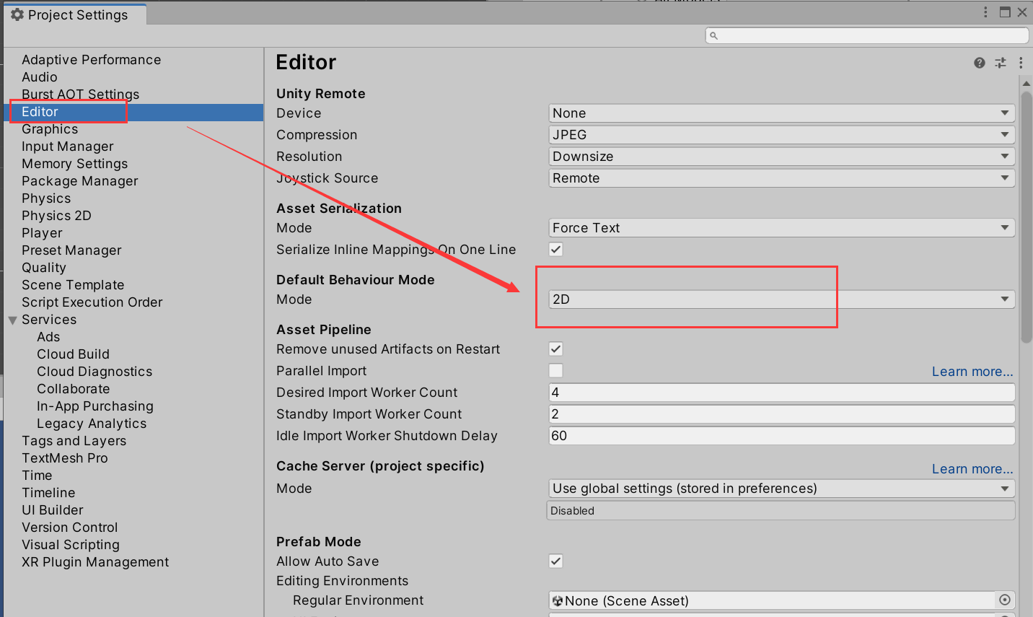Viewport: 1033px width, 617px height.
Task: Select the Physics 2D category
Action: tap(56, 216)
